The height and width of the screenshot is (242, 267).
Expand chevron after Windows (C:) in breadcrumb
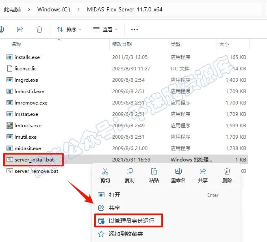[x=78, y=9]
